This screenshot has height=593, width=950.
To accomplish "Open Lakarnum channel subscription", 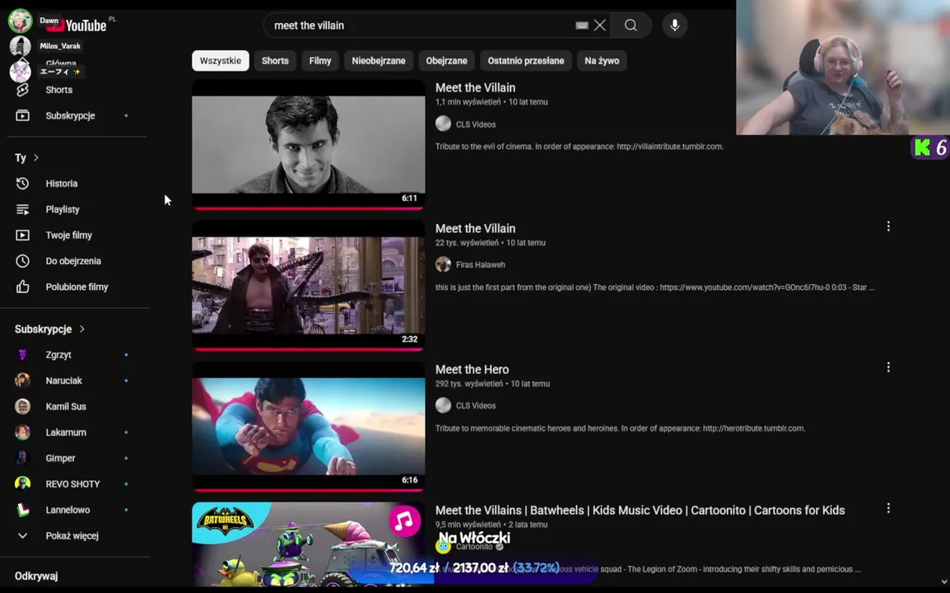I will [x=65, y=432].
